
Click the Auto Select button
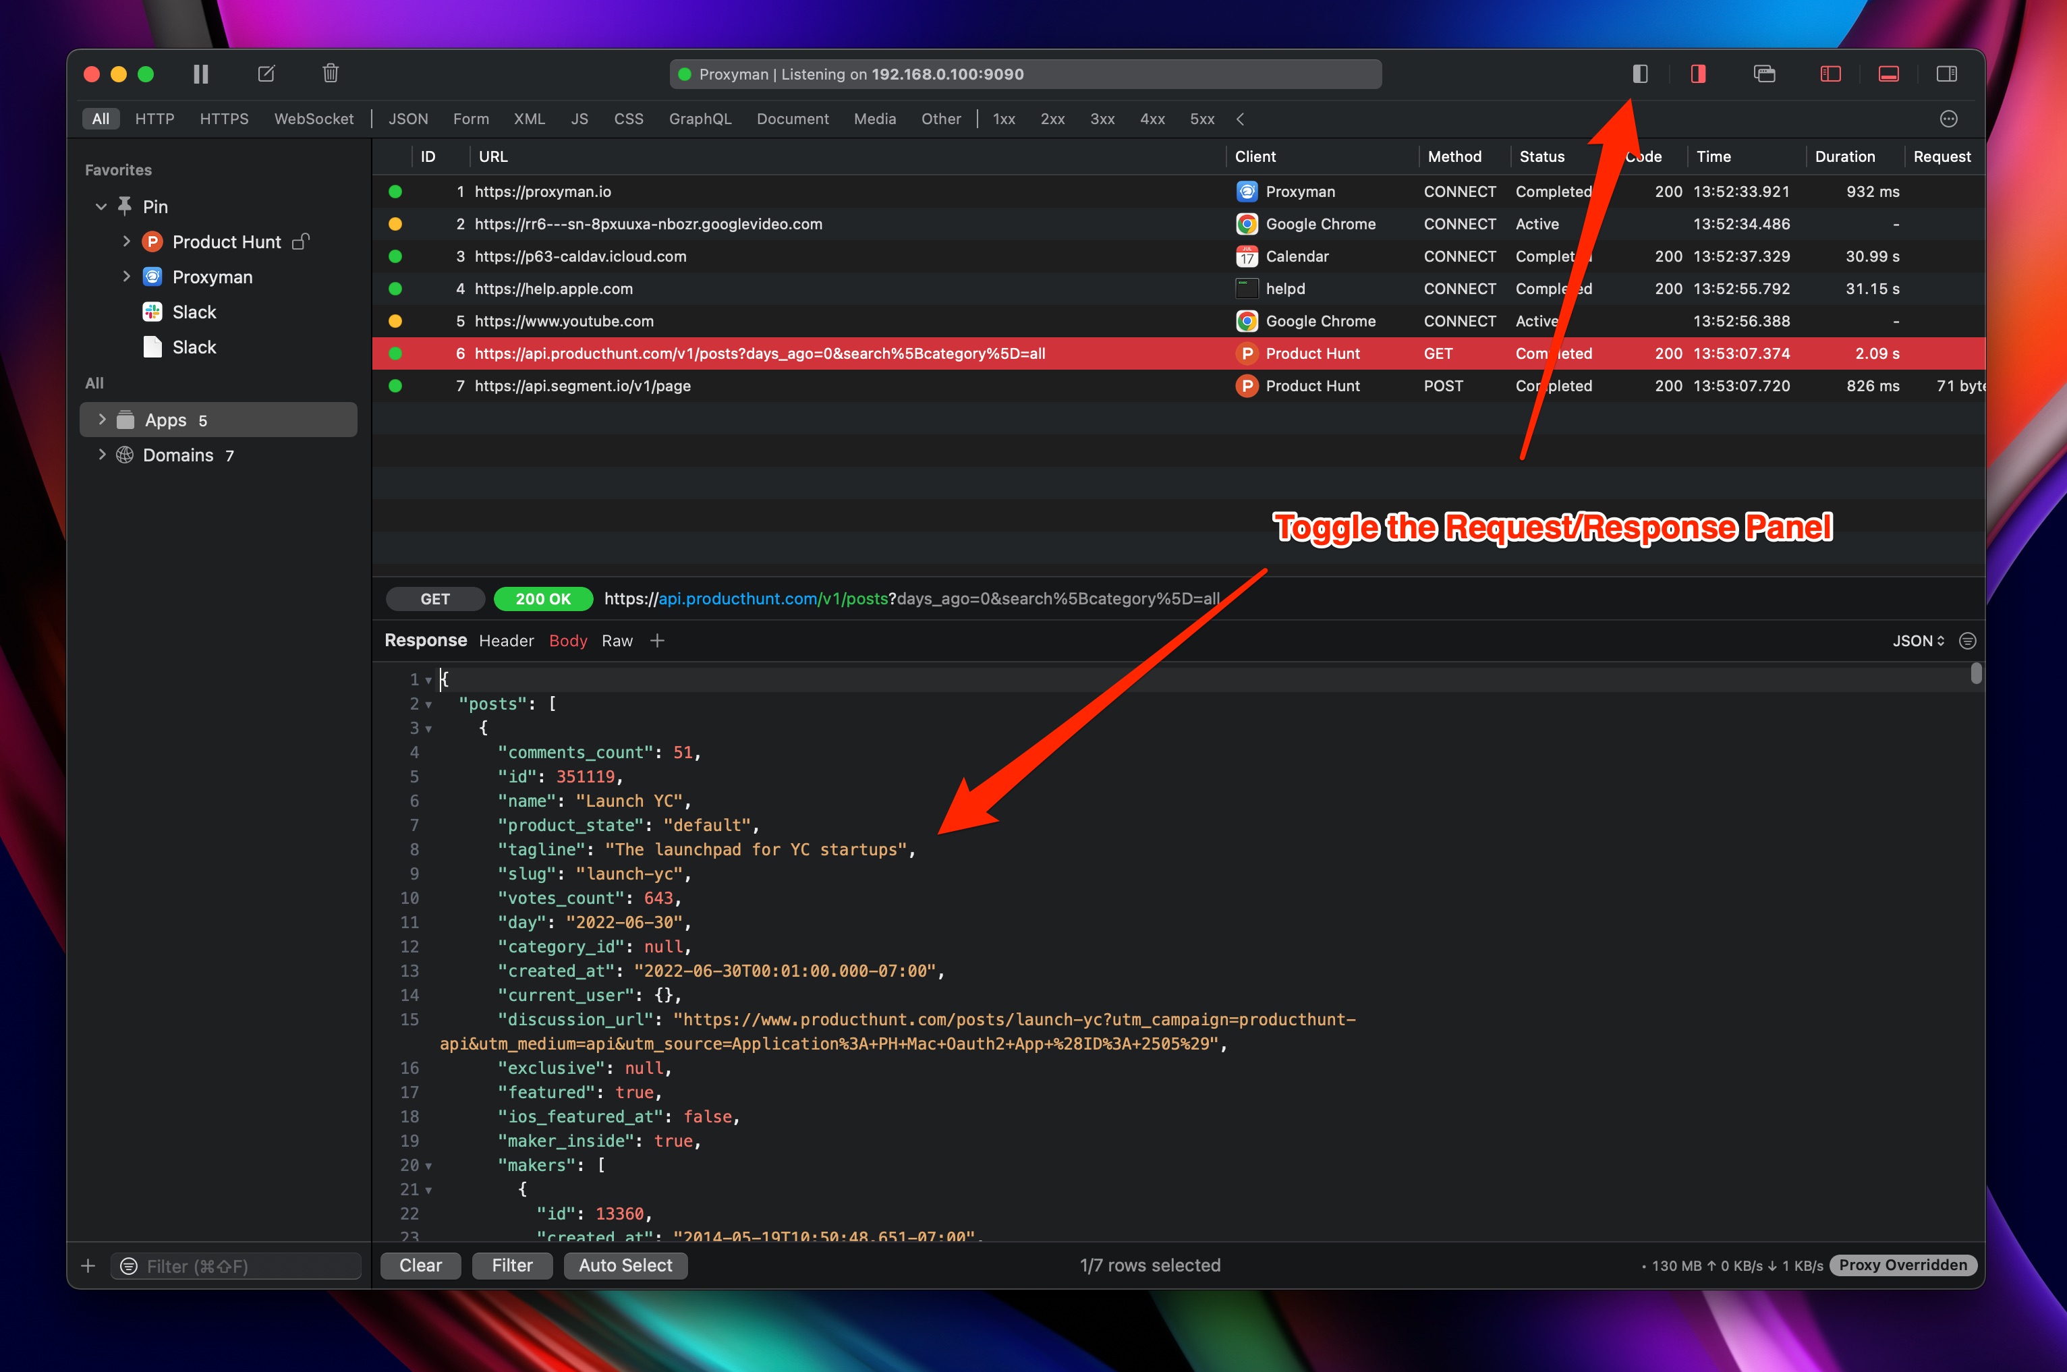pyautogui.click(x=625, y=1265)
